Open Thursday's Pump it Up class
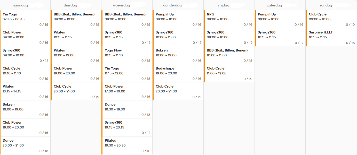Image resolution: width=357 pixels, height=155 pixels. click(178, 19)
